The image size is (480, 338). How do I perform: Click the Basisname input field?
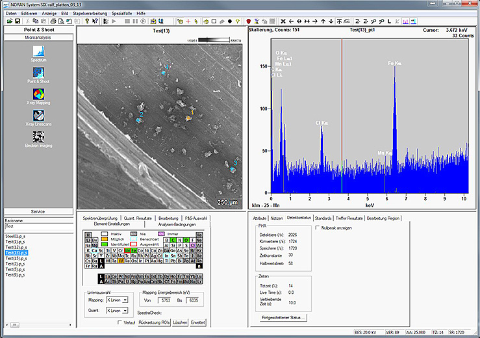[38, 226]
